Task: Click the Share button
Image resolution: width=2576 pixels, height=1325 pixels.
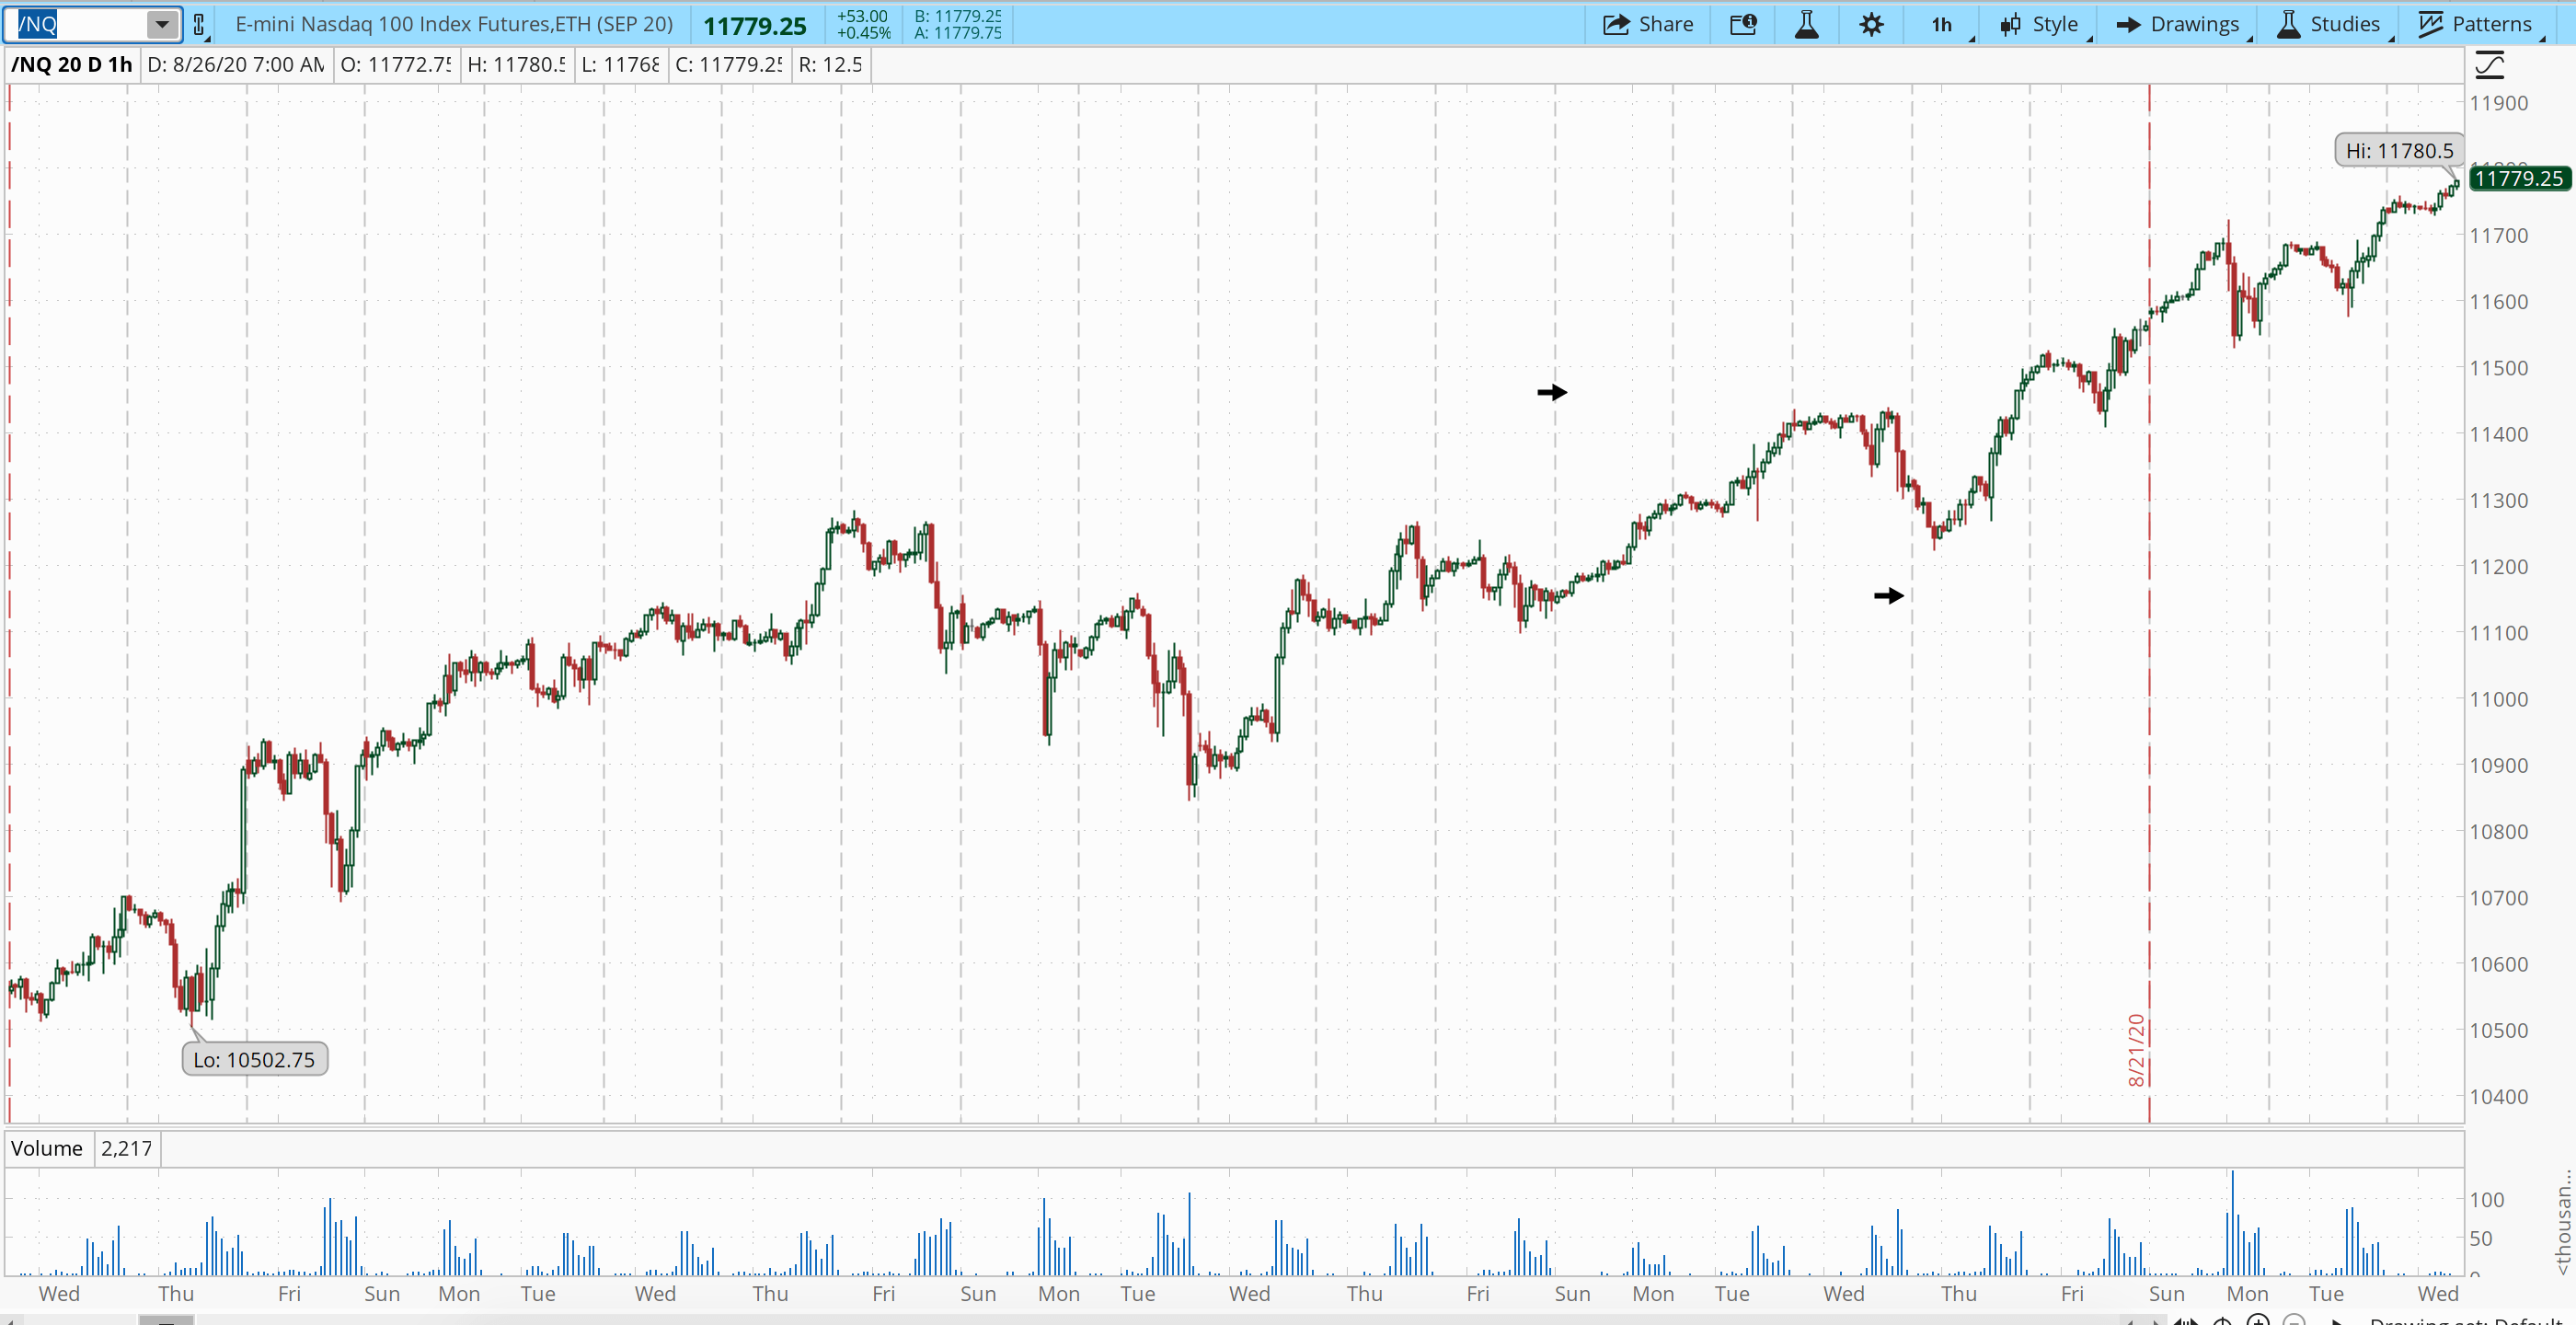Action: click(x=1648, y=24)
